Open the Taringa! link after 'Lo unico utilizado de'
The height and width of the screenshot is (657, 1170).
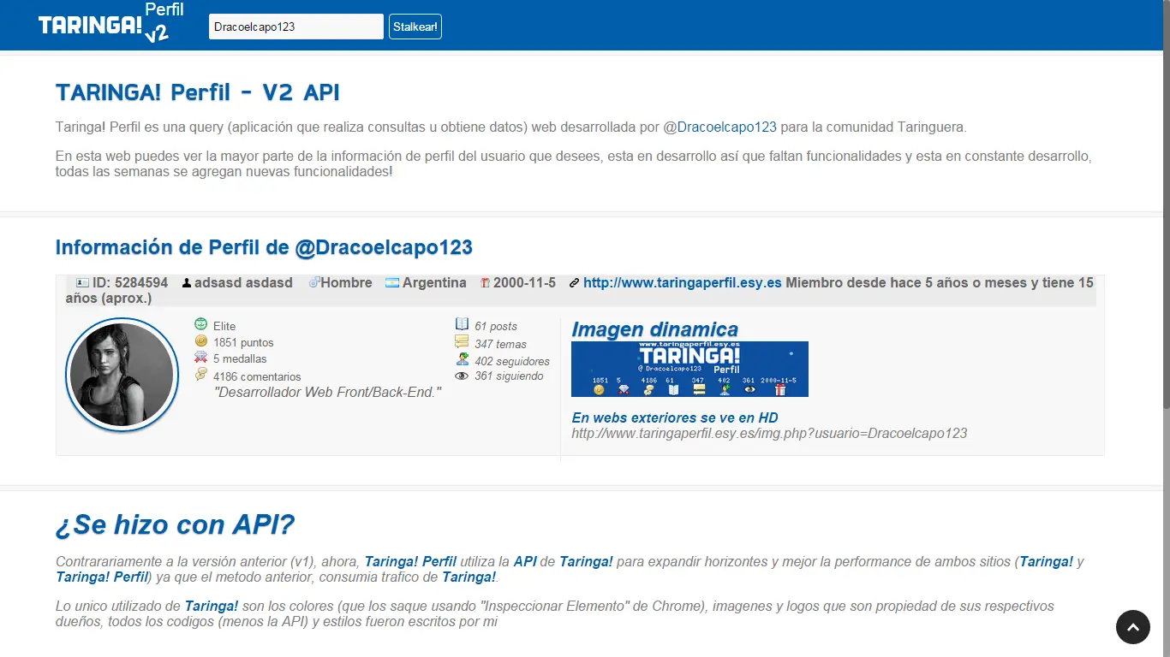212,606
